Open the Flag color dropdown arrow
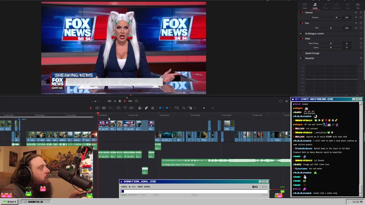 pyautogui.click(x=163, y=108)
